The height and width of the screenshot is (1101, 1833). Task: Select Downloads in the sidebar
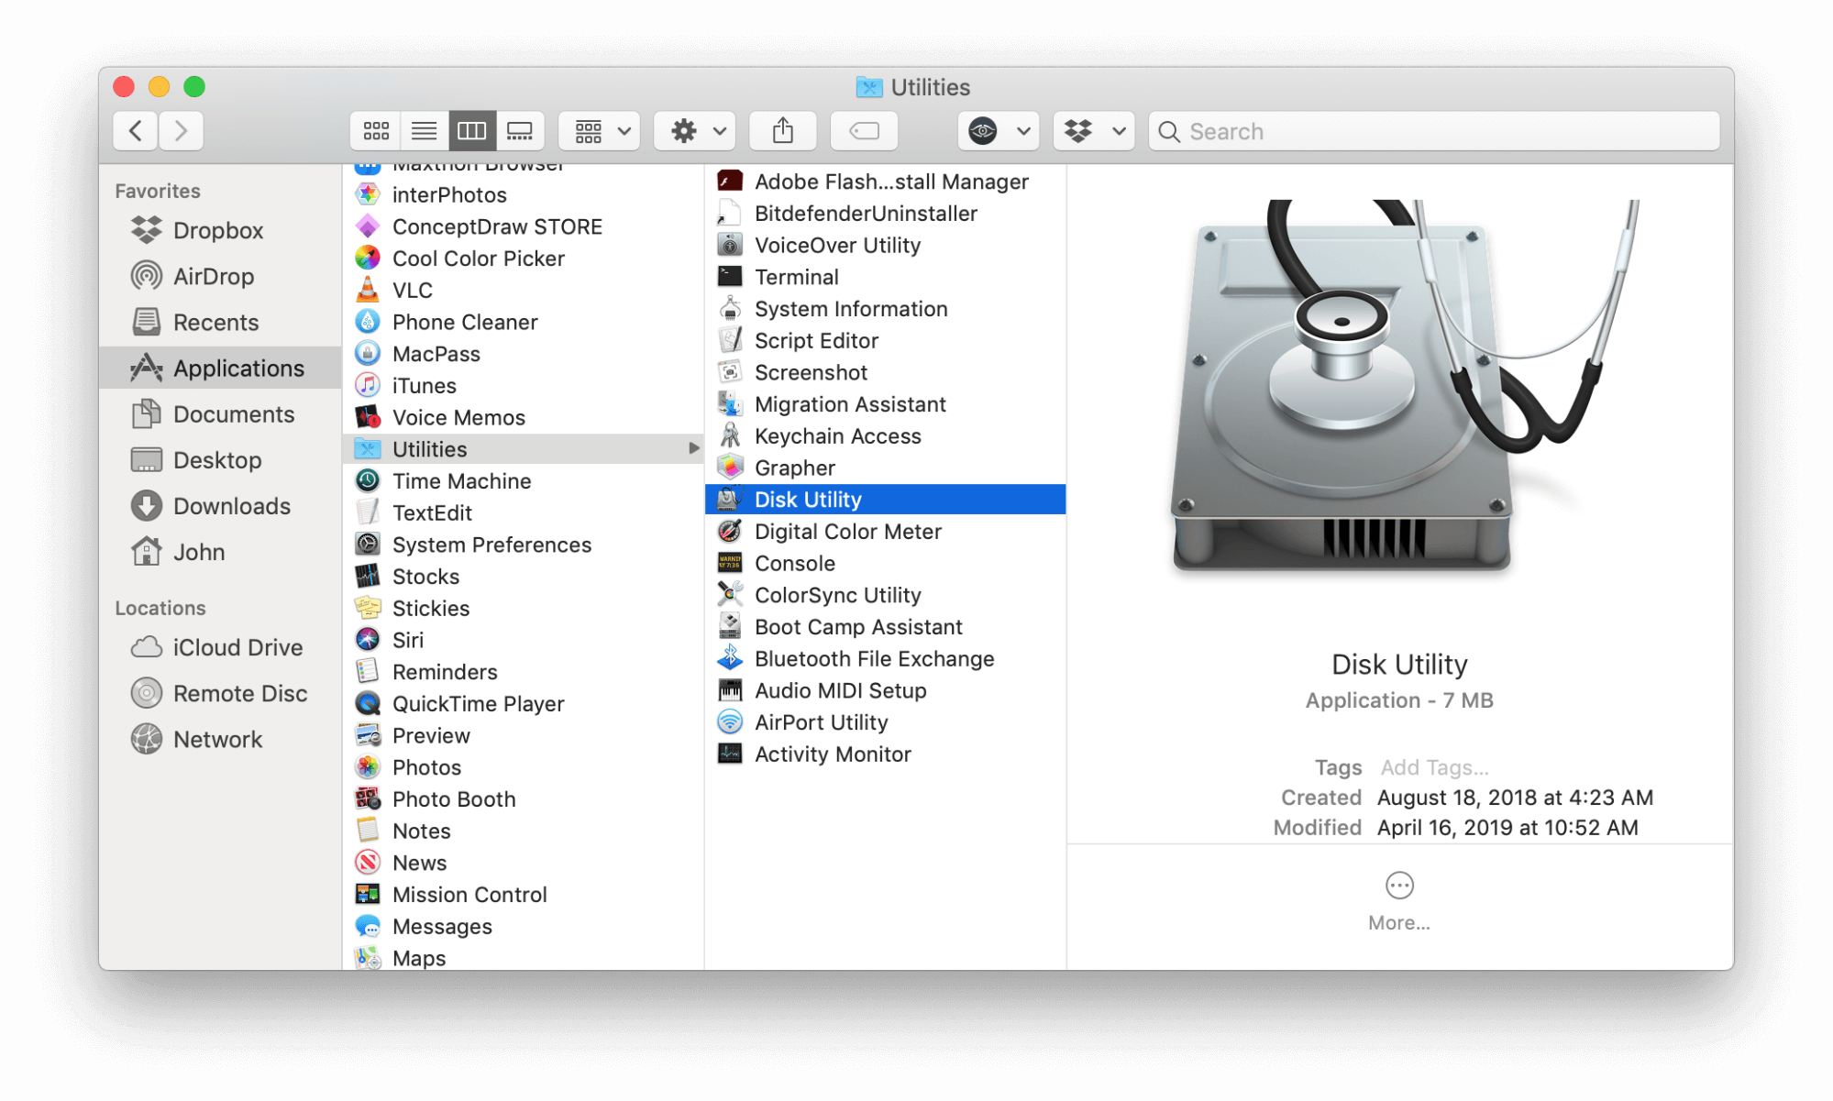(220, 506)
